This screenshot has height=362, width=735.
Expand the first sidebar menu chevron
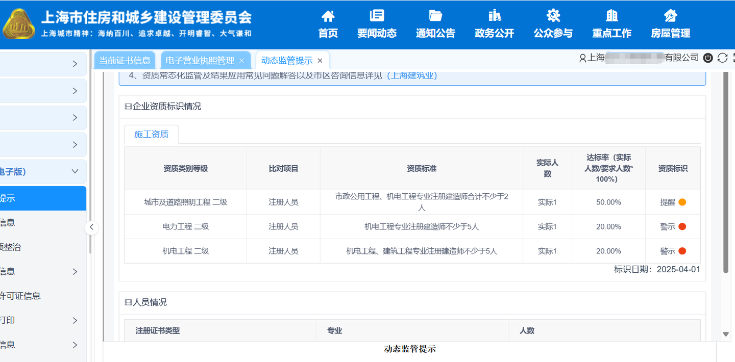point(75,64)
